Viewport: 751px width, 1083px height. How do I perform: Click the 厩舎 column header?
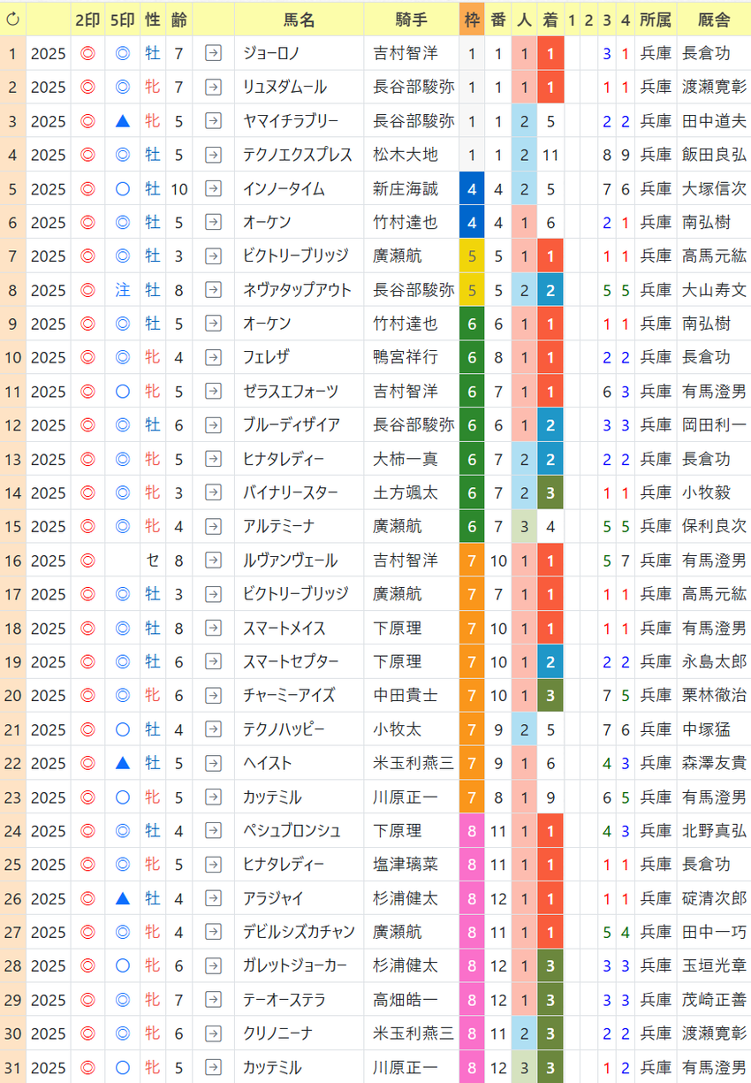point(714,19)
